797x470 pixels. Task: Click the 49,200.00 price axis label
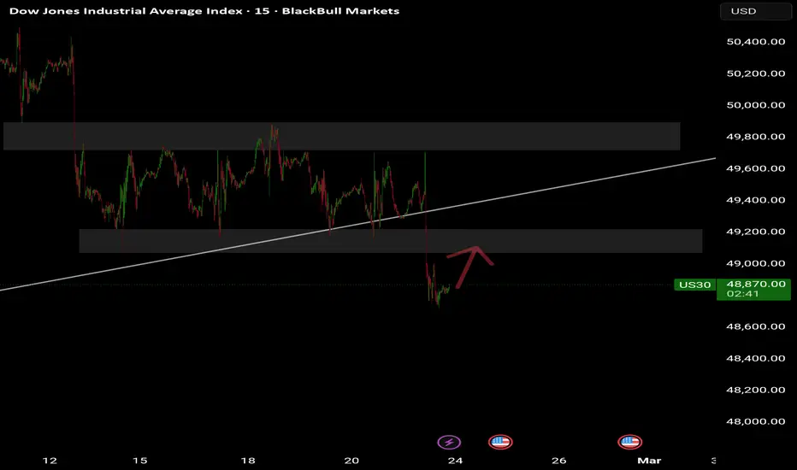coord(756,232)
